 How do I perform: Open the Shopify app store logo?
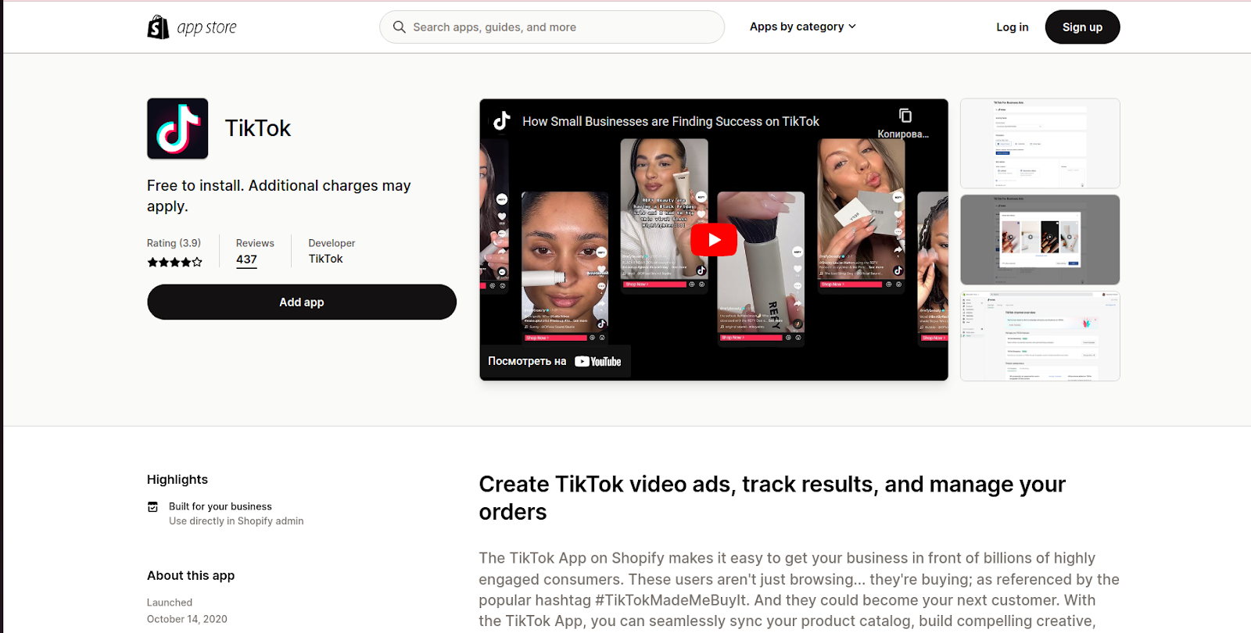click(192, 27)
